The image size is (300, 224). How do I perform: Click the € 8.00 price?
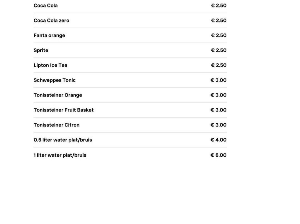218,155
